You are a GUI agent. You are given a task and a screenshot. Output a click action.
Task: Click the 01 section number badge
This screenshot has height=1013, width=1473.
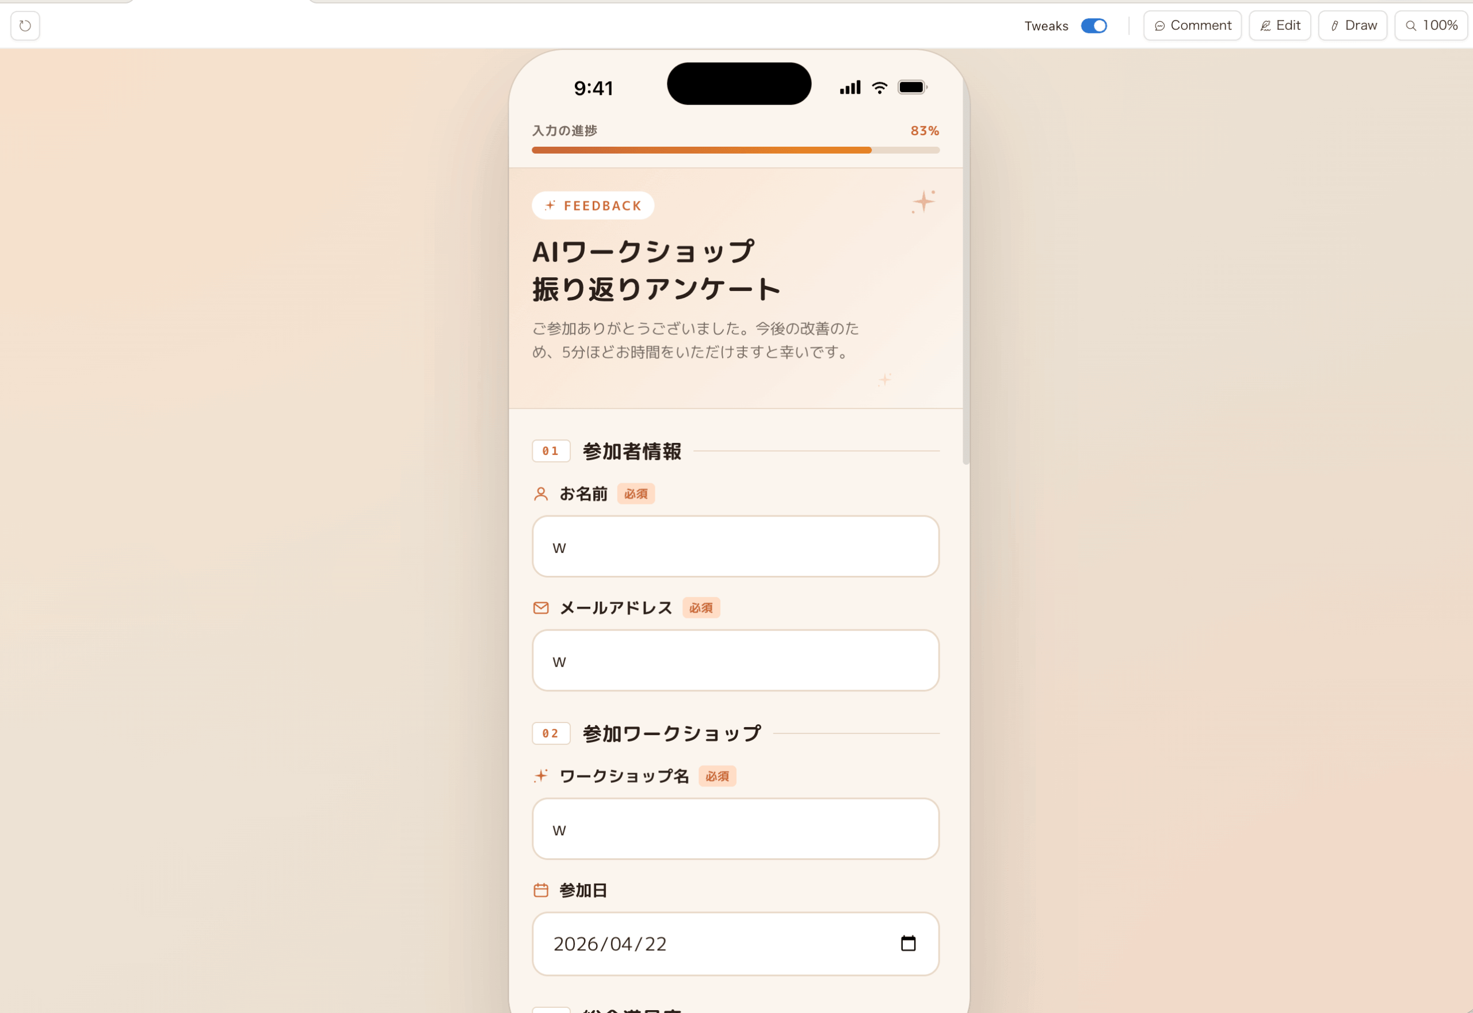[x=551, y=452]
